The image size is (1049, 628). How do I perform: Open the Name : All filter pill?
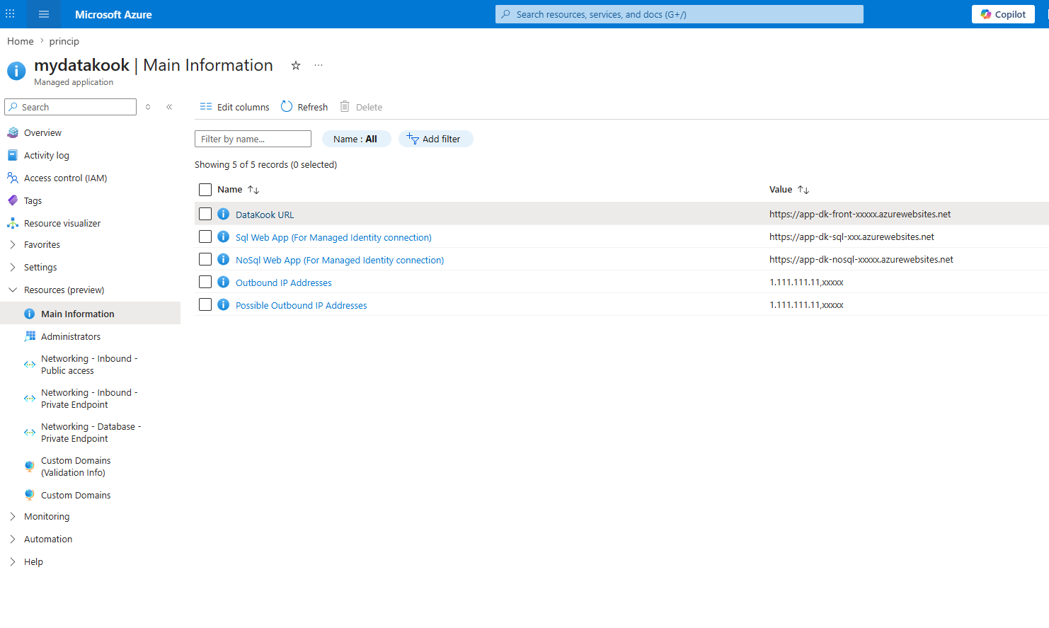[x=356, y=139]
